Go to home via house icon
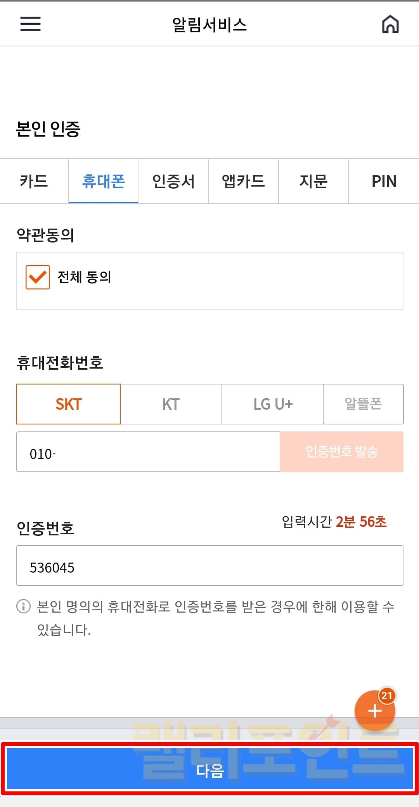Image resolution: width=419 pixels, height=807 pixels. click(390, 24)
